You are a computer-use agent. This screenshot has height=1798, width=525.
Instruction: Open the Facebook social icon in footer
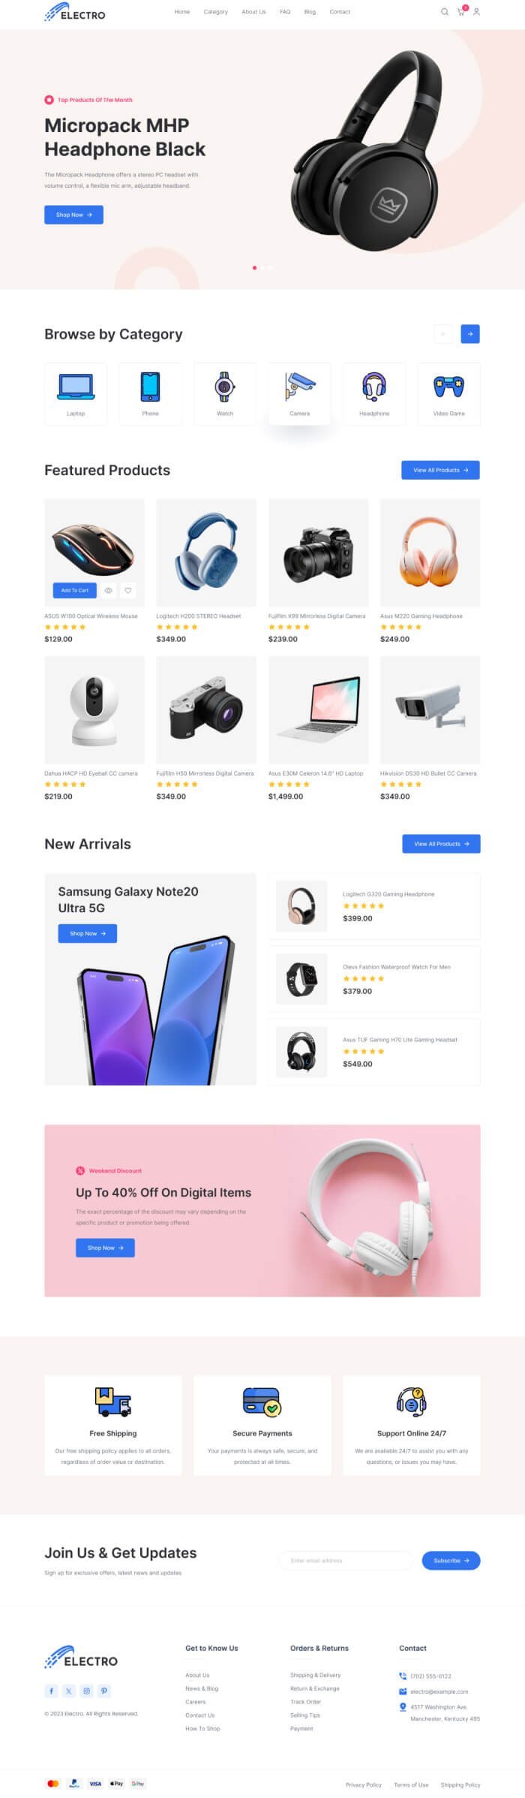click(51, 1691)
